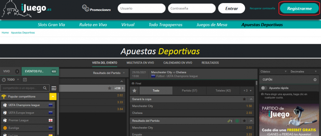The image size is (321, 136).
Task: Click the competición o un equipo search field
Action: pyautogui.click(x=25, y=88)
